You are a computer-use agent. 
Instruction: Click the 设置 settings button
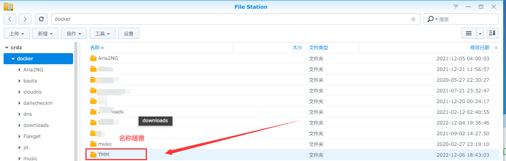click(x=129, y=34)
